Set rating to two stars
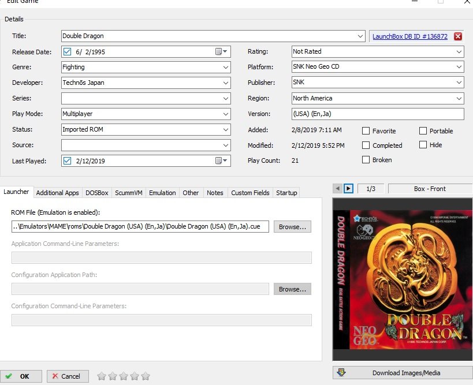473x385 pixels. tap(113, 376)
